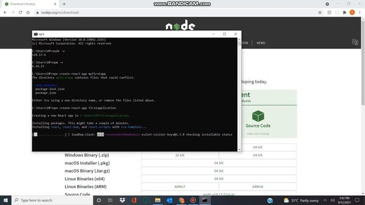The width and height of the screenshot is (365, 205).
Task: Select the Download | Node.js tab
Action: [30, 4]
